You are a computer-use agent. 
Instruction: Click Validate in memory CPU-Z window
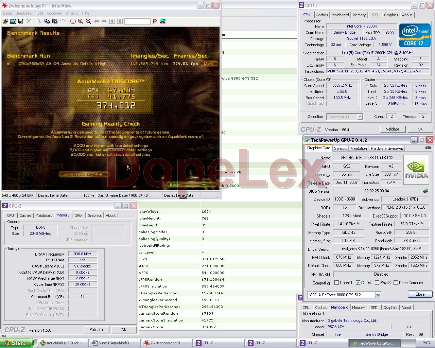pyautogui.click(x=96, y=330)
